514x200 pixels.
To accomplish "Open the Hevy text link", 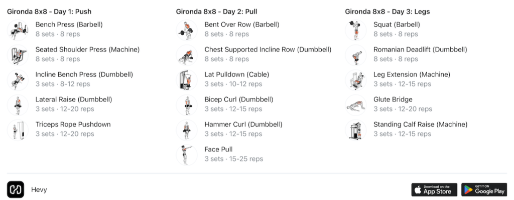I will point(39,190).
